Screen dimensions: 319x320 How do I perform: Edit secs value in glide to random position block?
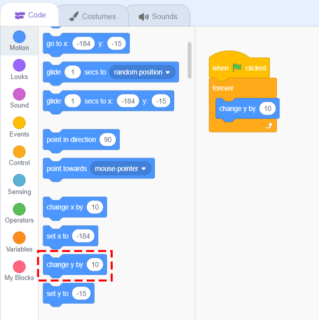pyautogui.click(x=73, y=72)
